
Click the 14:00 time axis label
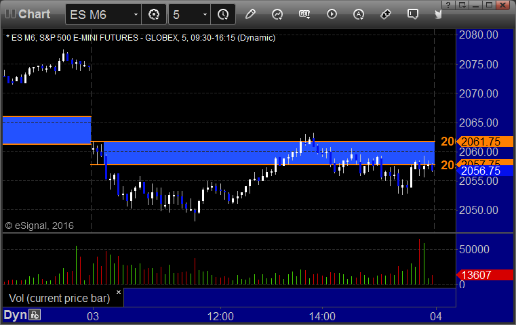[322, 316]
